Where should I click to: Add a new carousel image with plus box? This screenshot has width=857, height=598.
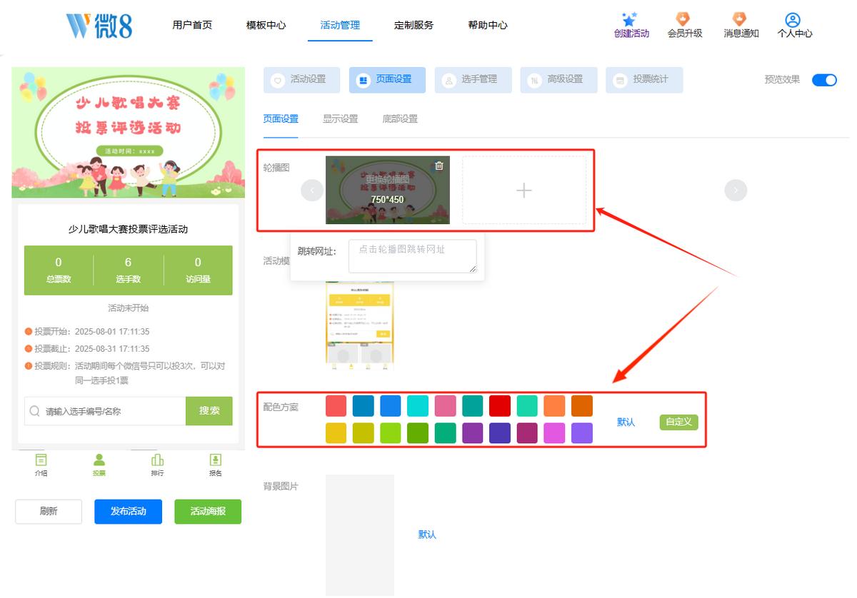point(524,190)
